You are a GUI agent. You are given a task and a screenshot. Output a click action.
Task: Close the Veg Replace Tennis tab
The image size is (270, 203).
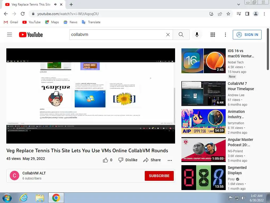click(61, 5)
